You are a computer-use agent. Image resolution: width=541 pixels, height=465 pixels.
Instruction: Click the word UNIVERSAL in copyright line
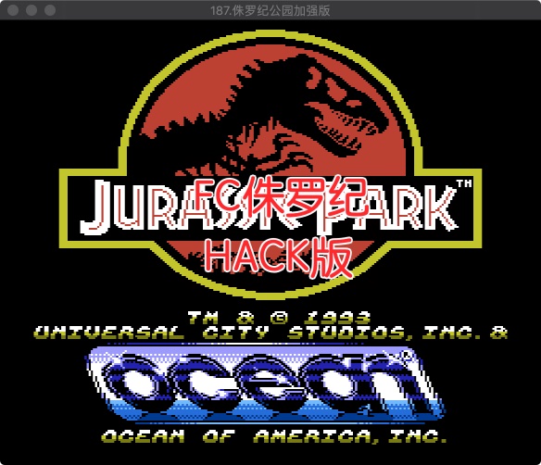click(109, 333)
